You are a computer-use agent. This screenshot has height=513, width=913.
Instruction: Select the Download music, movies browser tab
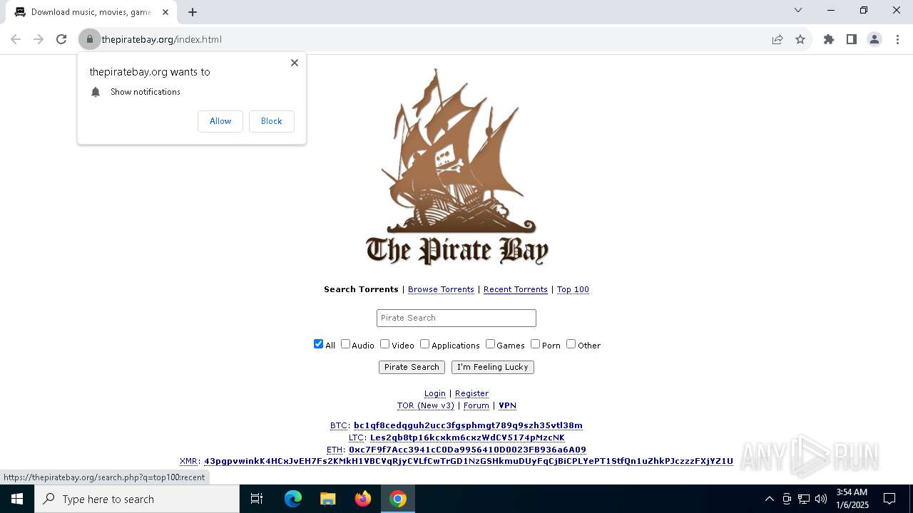click(x=91, y=12)
